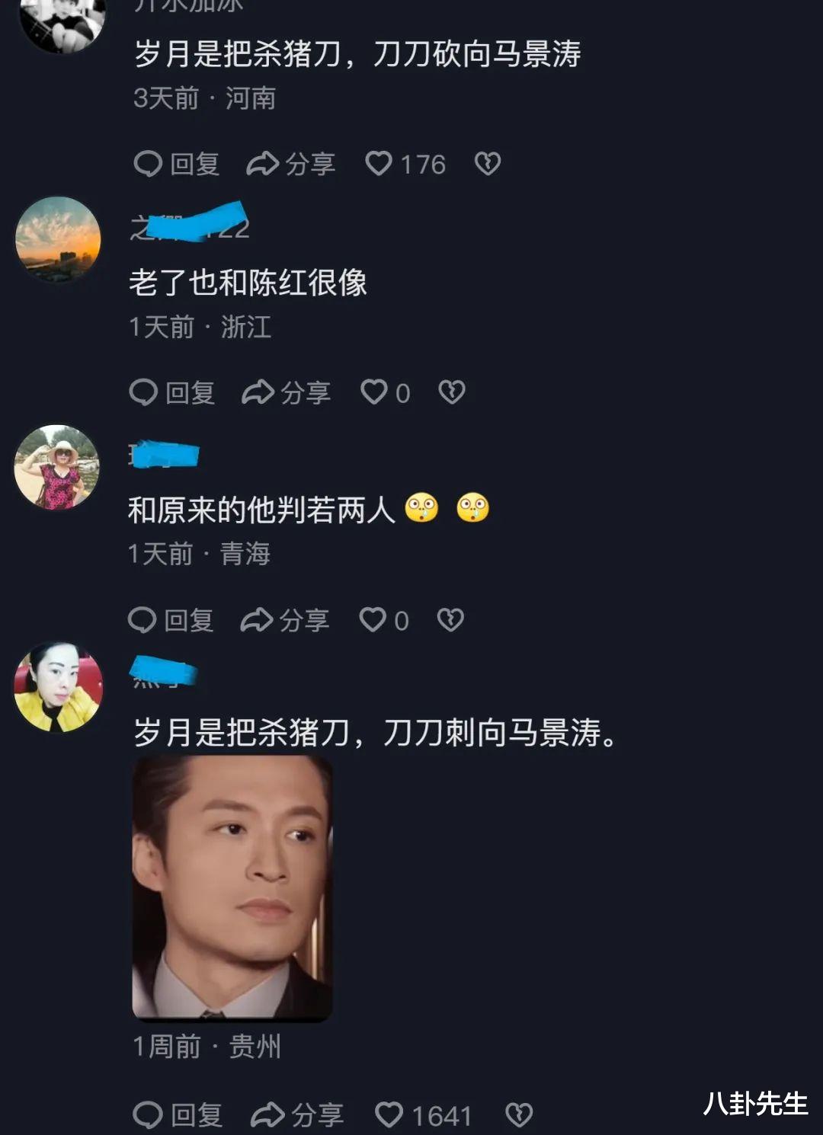This screenshot has width=823, height=1135.
Task: Share the comment mentioning 陈红
Action: (286, 392)
